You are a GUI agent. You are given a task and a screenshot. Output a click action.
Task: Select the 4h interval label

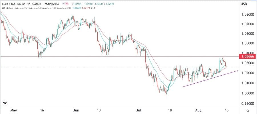pos(31,4)
